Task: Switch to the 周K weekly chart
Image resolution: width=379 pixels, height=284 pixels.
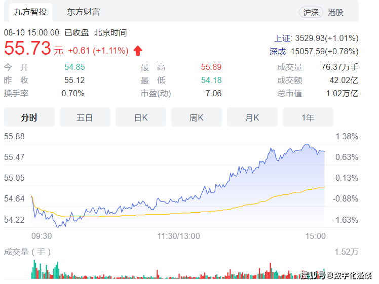Action: click(196, 117)
